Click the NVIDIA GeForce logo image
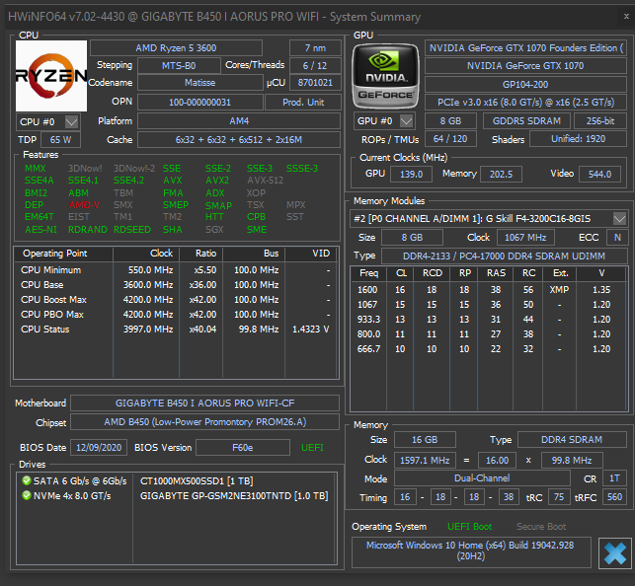Viewport: 635px width, 586px height. point(385,76)
